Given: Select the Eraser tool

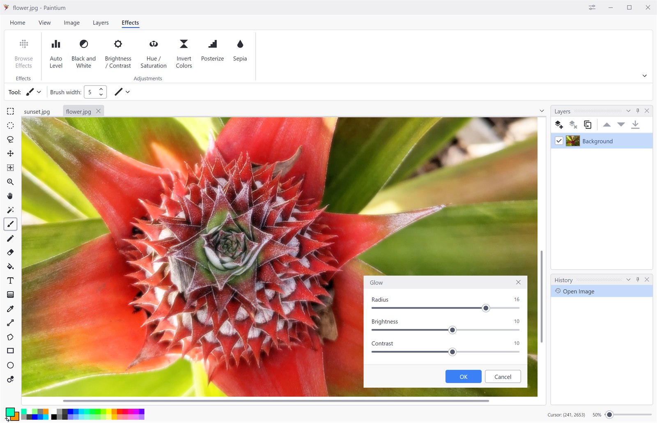Looking at the screenshot, I should 10,252.
